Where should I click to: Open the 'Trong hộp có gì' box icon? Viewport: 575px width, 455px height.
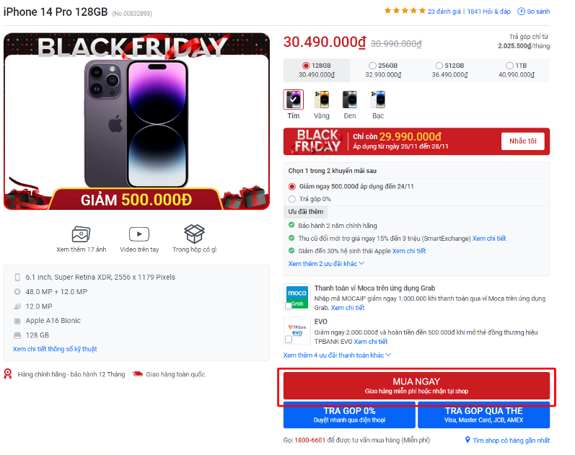tap(194, 234)
